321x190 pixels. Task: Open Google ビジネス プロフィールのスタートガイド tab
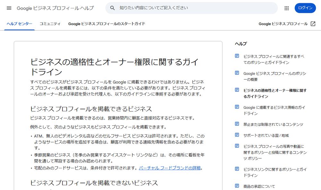[107, 24]
